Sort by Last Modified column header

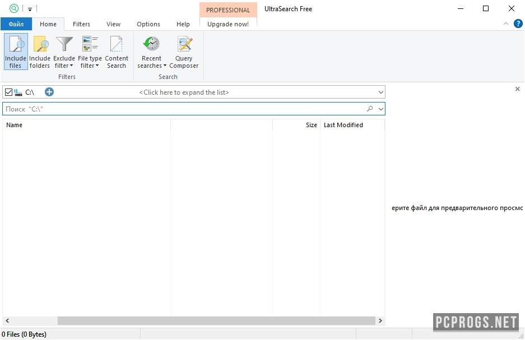[352, 125]
